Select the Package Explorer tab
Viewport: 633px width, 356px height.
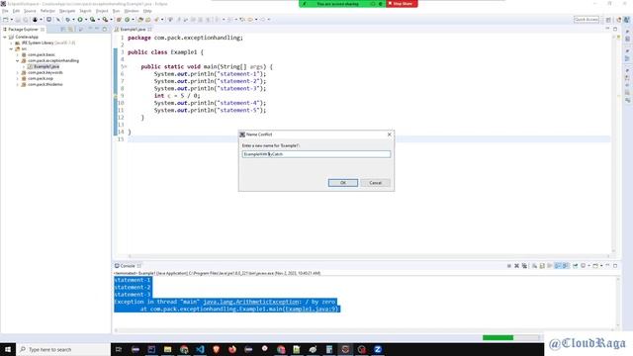[23, 29]
